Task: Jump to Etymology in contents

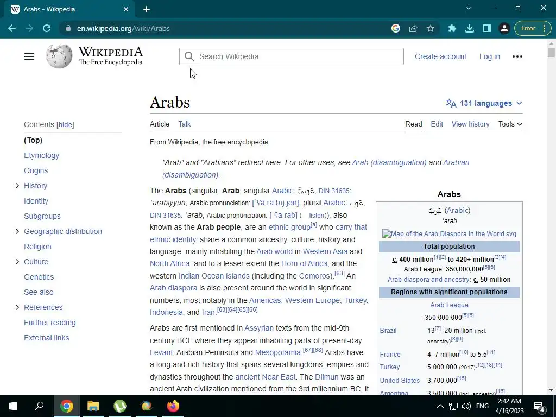Action: (x=41, y=155)
